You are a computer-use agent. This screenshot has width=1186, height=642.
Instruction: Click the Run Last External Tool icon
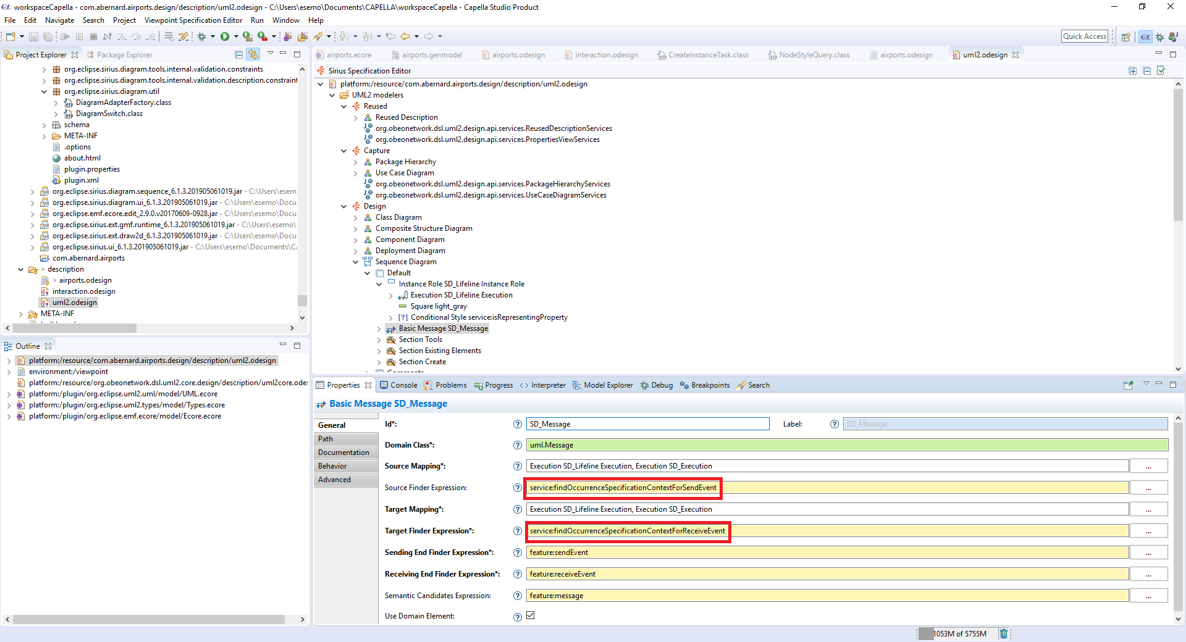263,36
